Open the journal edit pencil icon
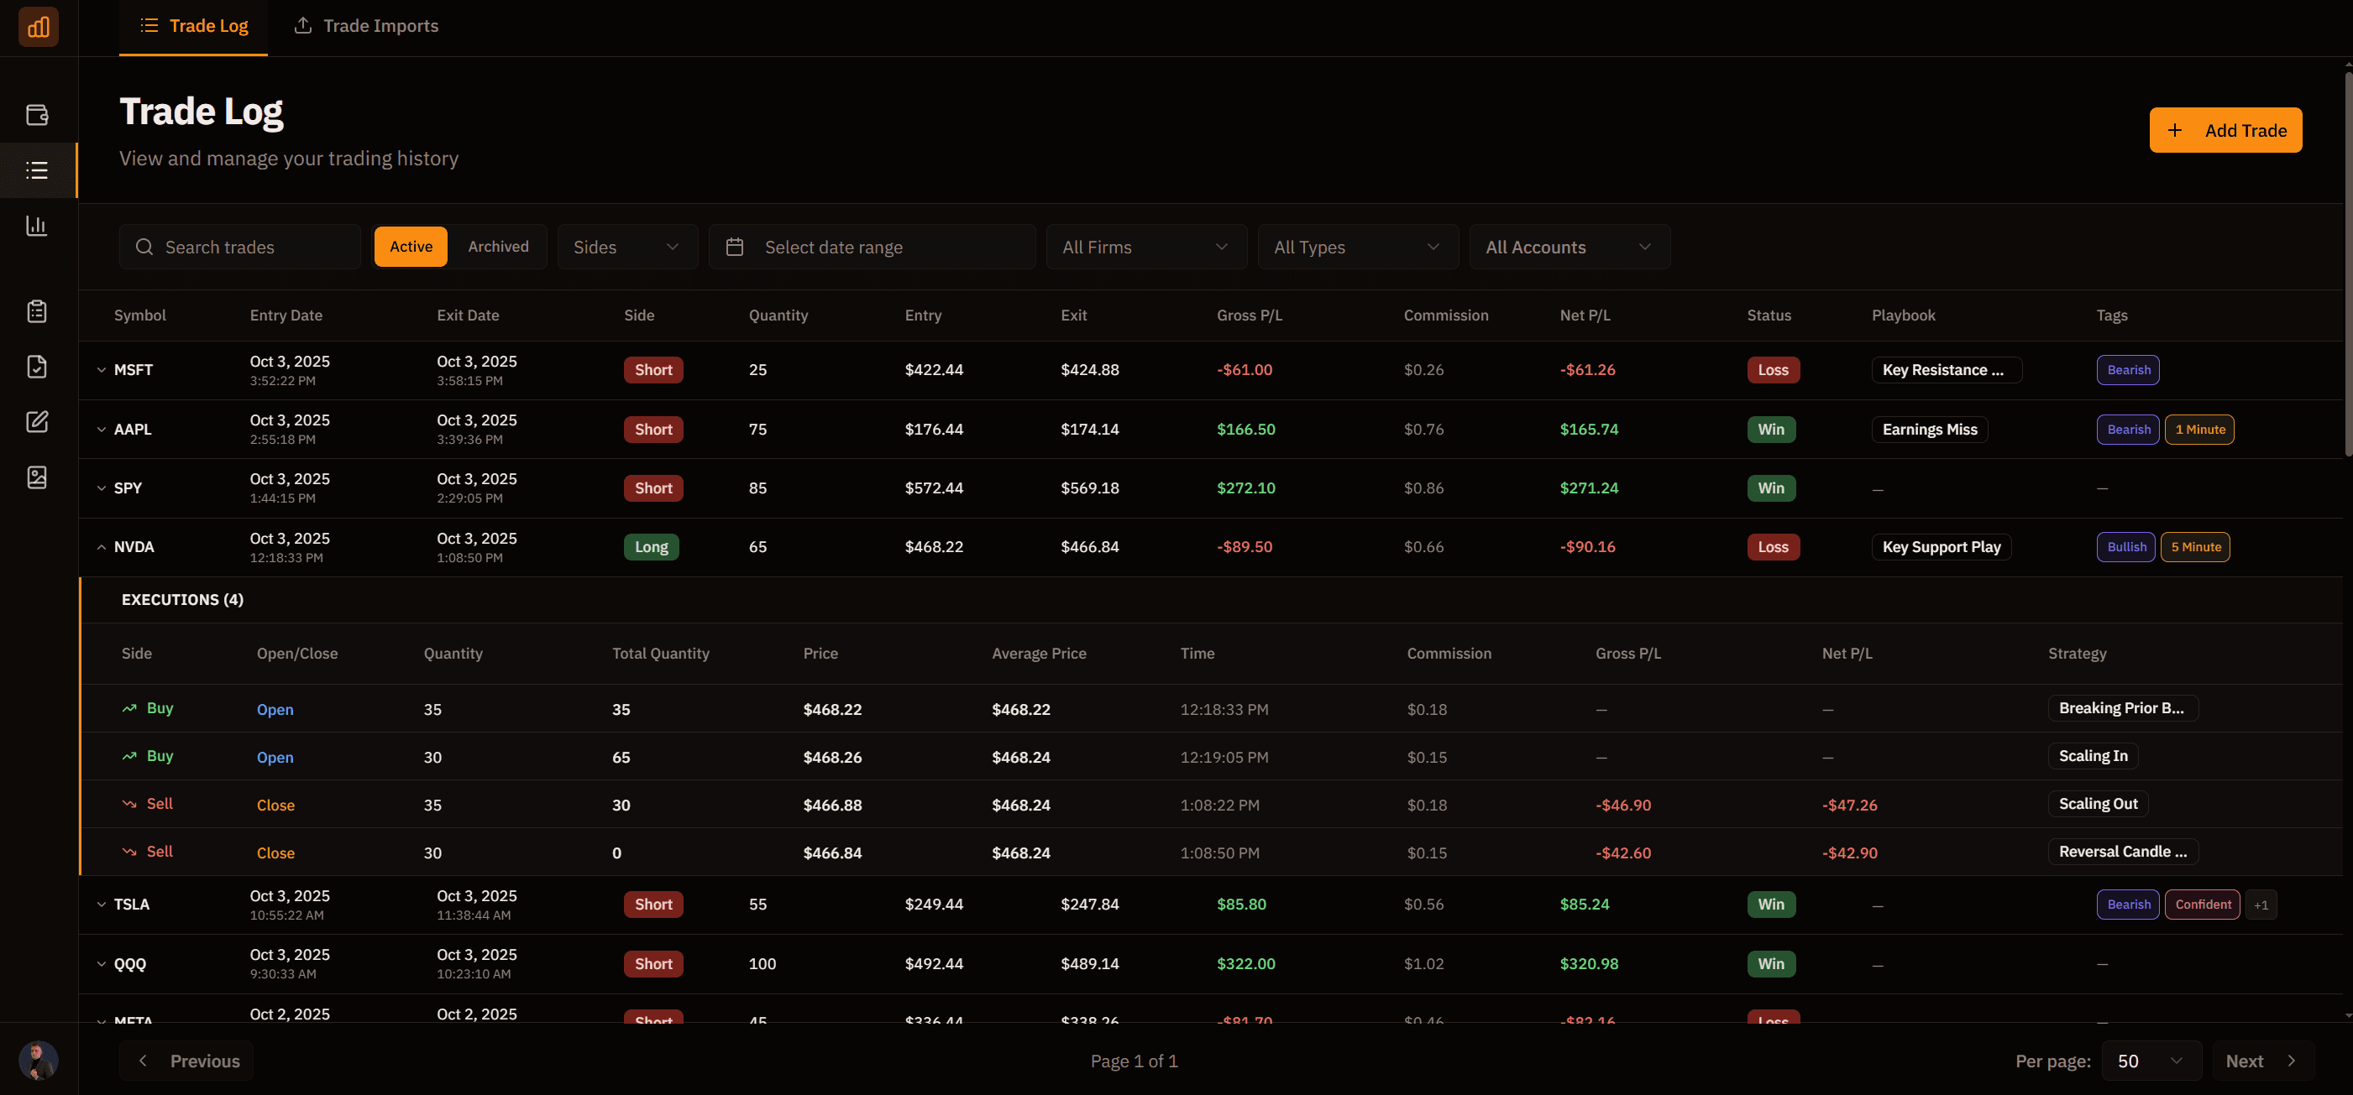The image size is (2353, 1095). (x=37, y=421)
